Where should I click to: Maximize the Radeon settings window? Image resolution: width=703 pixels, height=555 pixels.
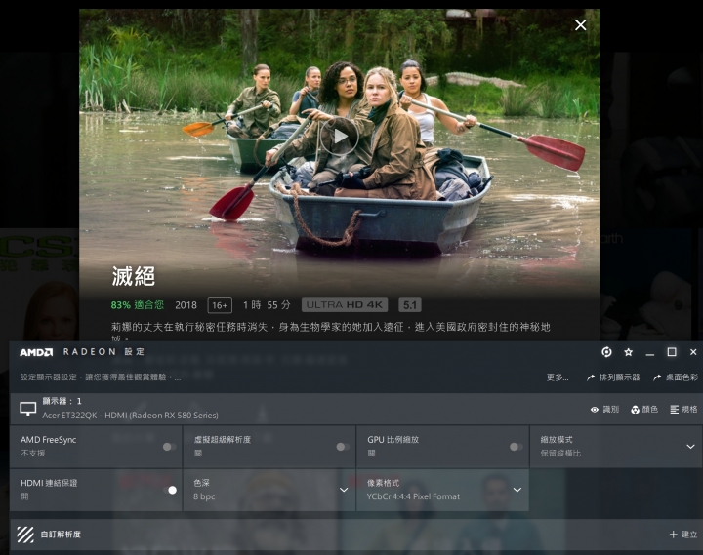pyautogui.click(x=672, y=352)
